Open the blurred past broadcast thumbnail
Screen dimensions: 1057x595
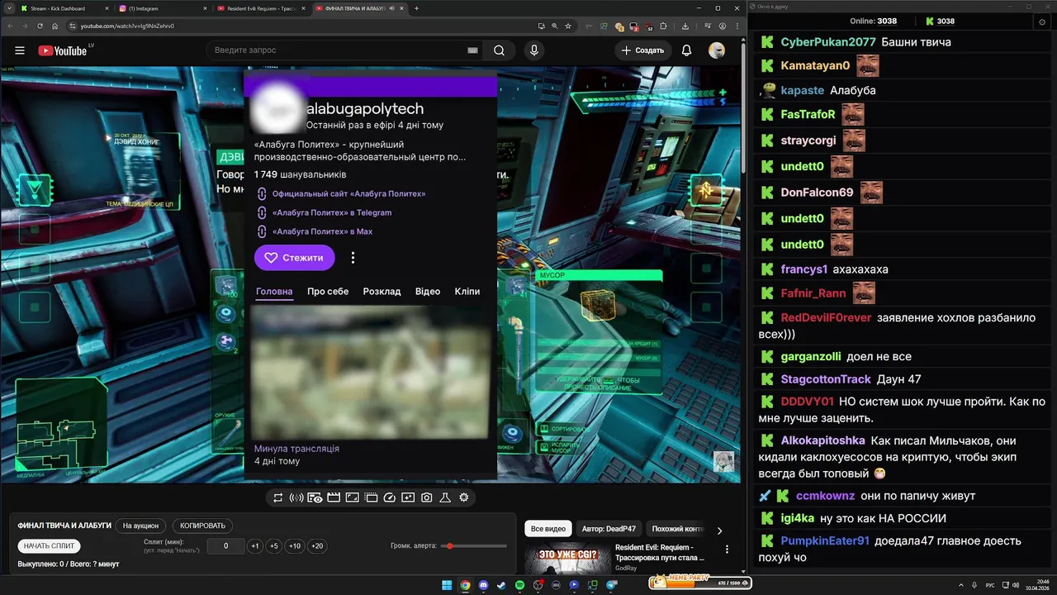(x=371, y=372)
